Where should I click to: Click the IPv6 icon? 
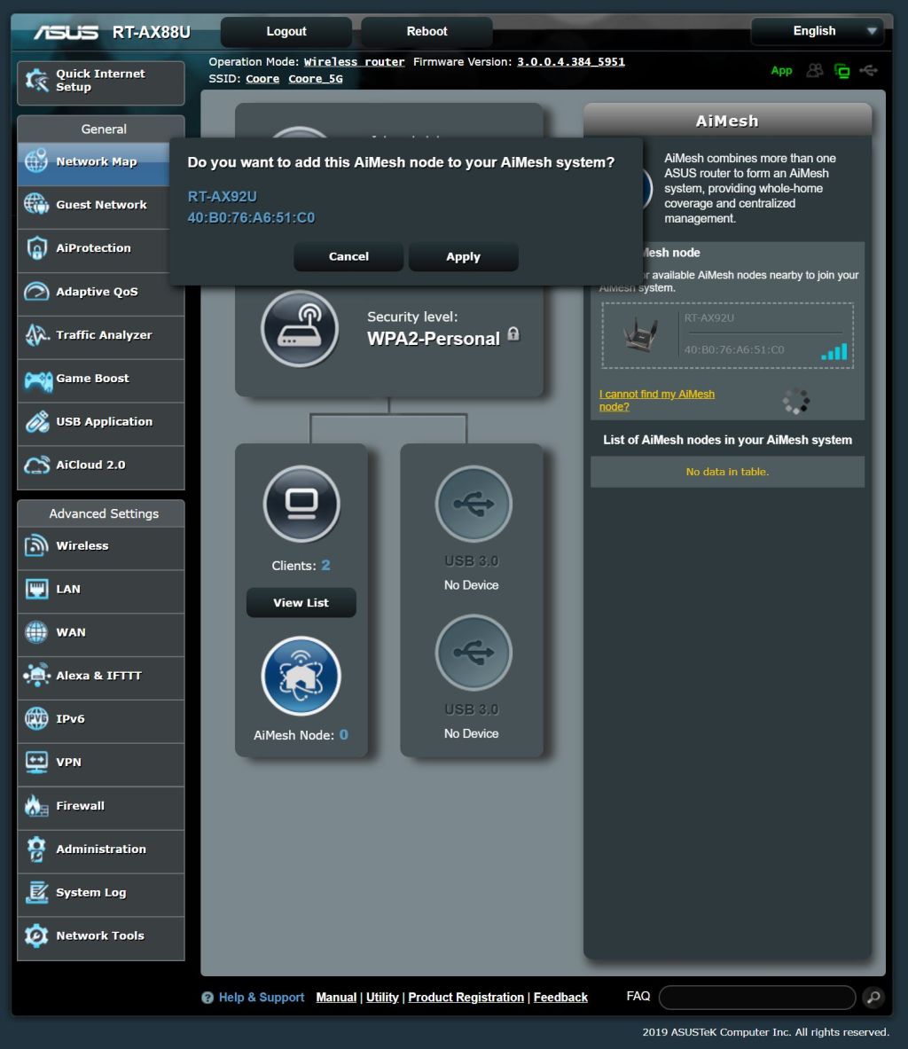click(x=36, y=719)
